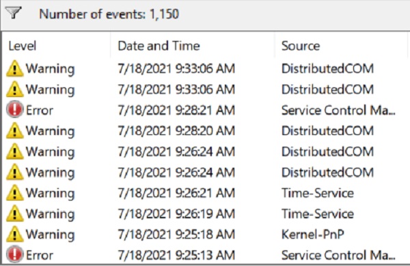Click warning icon beside Kernel-PnP event

[14, 234]
